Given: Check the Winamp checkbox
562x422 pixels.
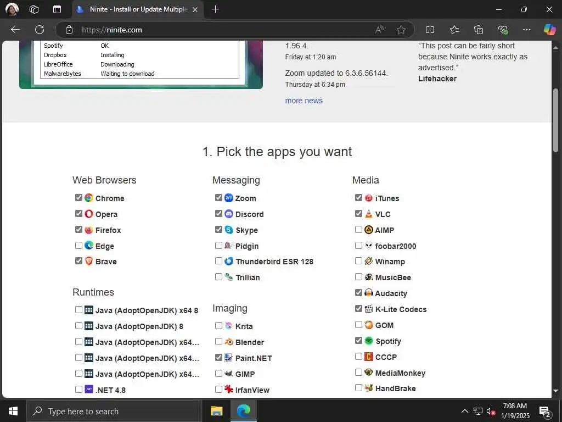Looking at the screenshot, I should click(358, 260).
